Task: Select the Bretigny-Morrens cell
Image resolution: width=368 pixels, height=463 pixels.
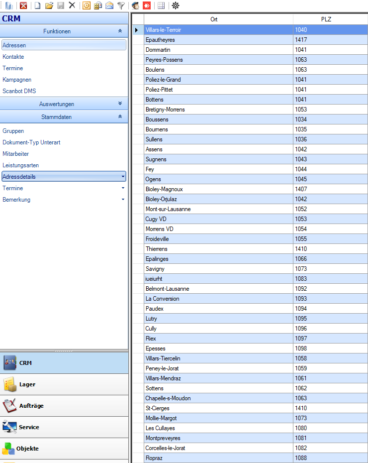Action: click(x=218, y=110)
